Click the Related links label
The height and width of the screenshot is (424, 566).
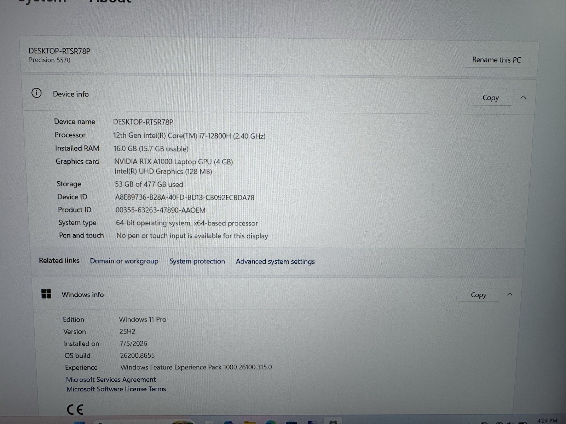click(59, 260)
